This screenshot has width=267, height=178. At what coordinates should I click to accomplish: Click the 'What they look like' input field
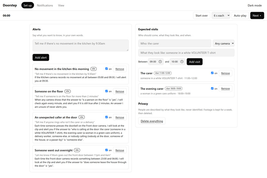(x=186, y=53)
